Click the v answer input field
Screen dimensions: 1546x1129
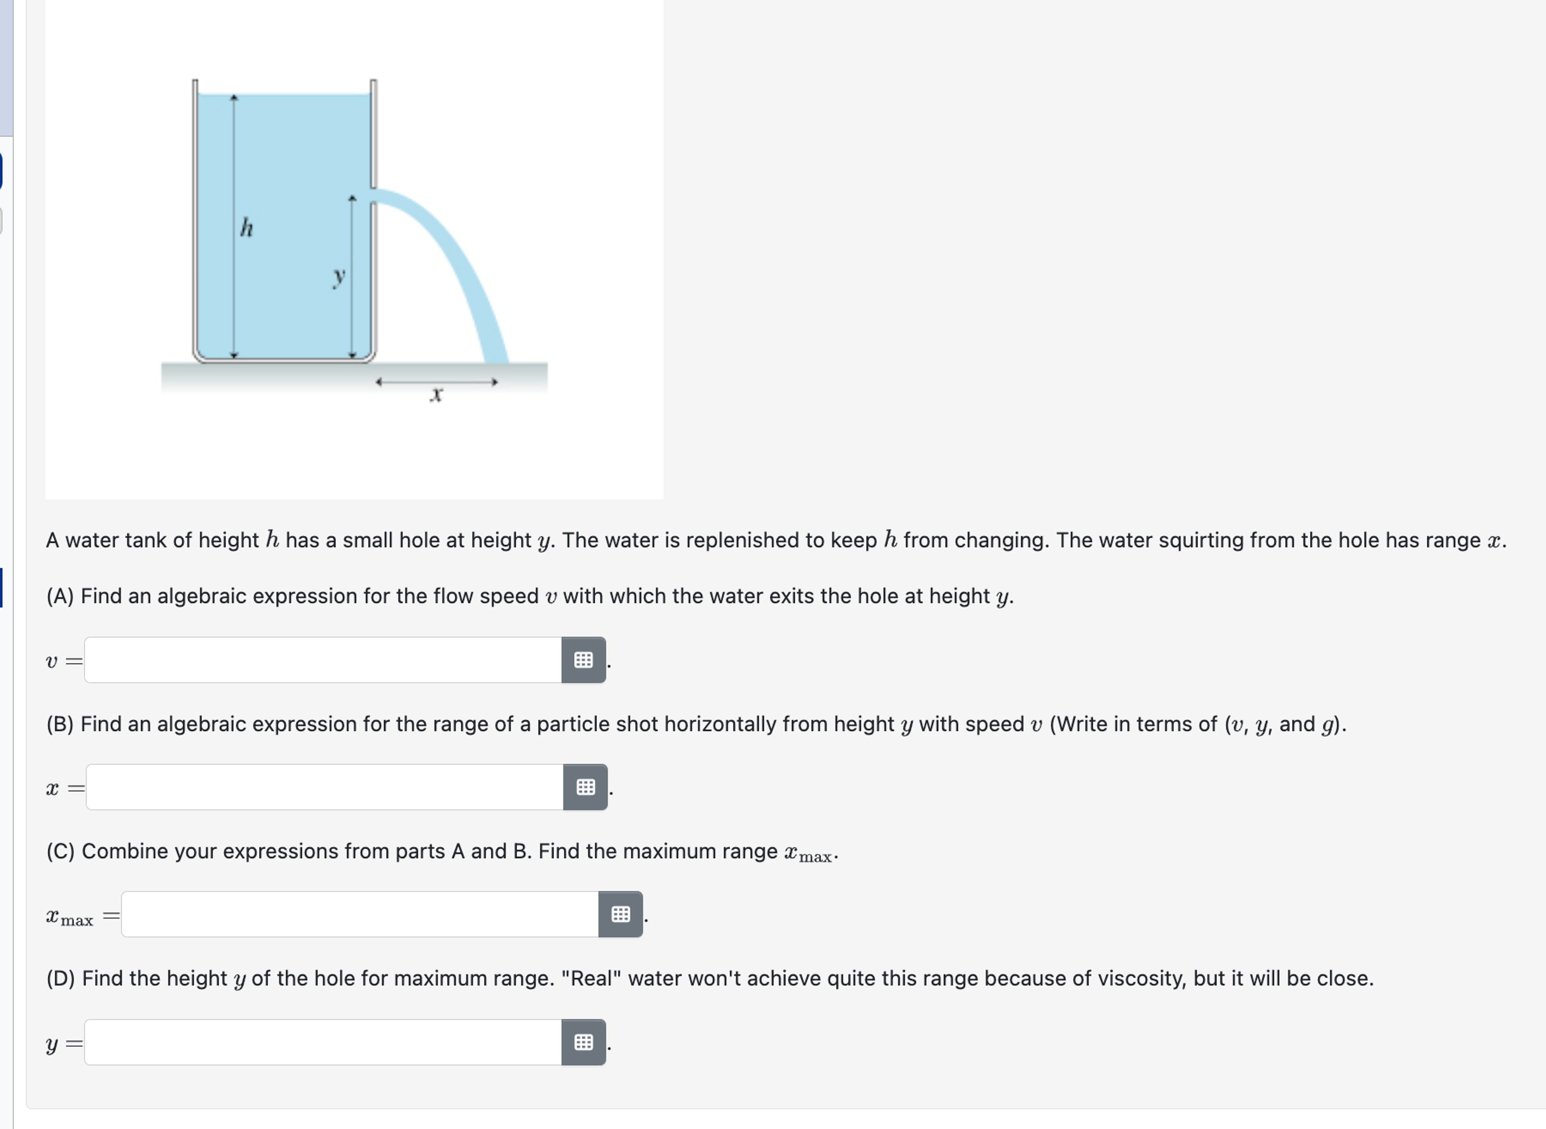pos(323,660)
